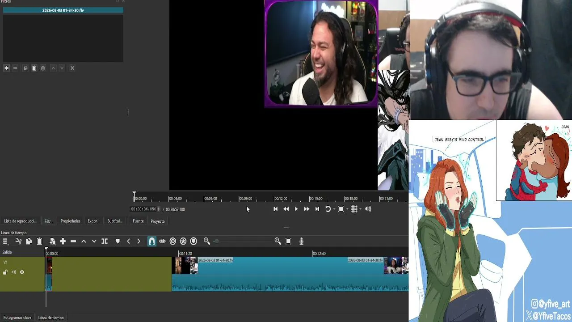Record audio with the microphone icon
This screenshot has height=322, width=572.
[x=301, y=241]
